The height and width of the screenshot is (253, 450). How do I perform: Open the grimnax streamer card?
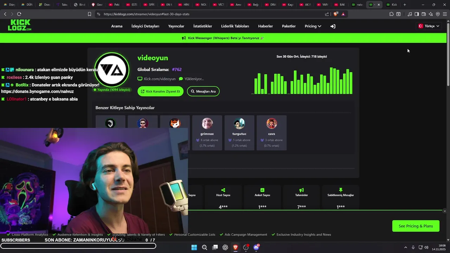click(x=207, y=133)
